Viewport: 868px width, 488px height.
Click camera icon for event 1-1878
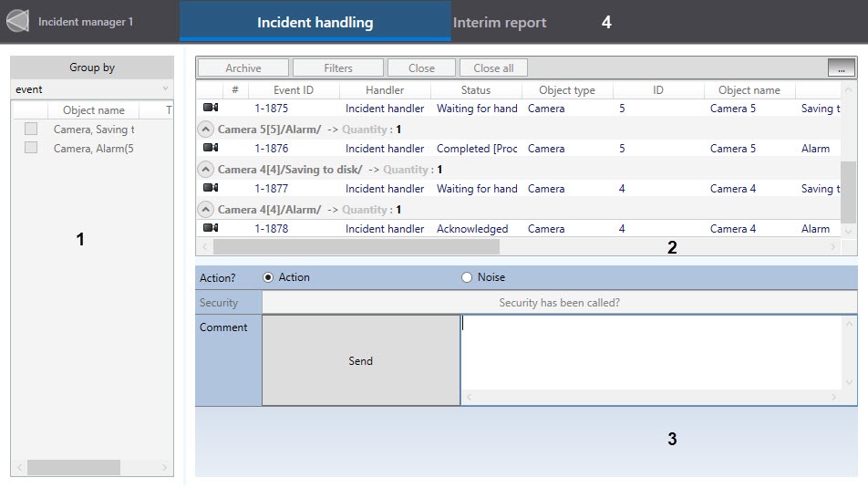coord(211,229)
